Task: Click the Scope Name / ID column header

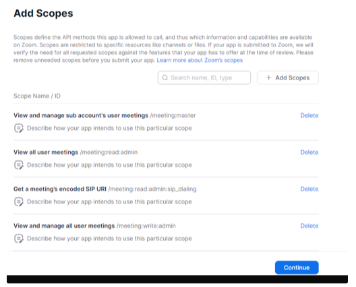Action: tap(37, 96)
